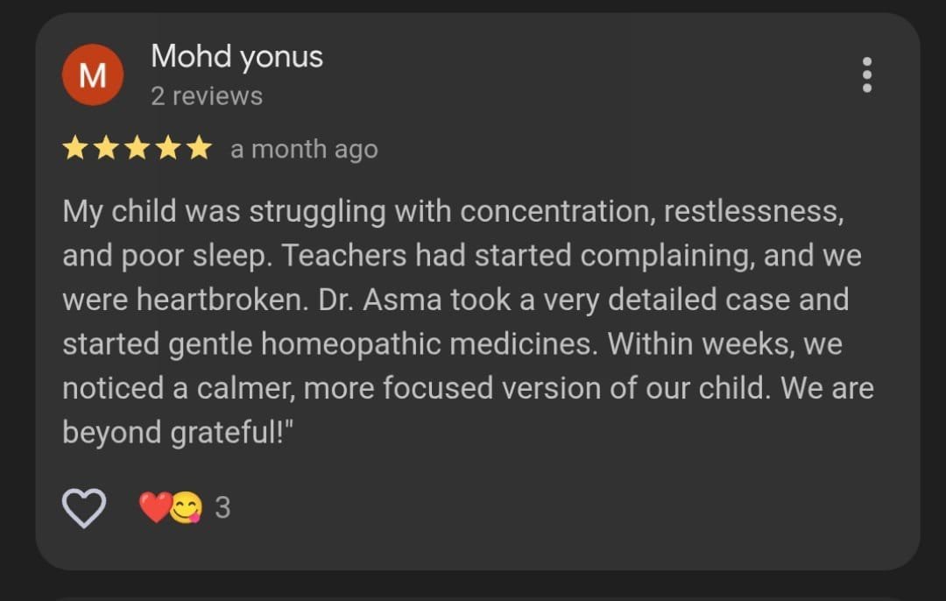
Task: Click the second yellow rating star
Action: tap(106, 149)
